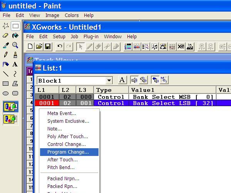Open Paint's Colors menu

(x=72, y=15)
